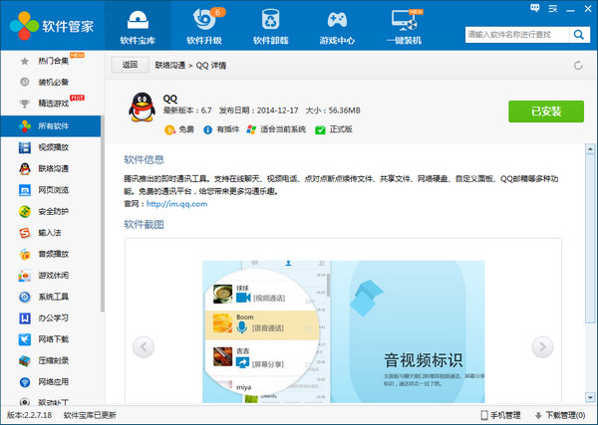The image size is (598, 425).
Task: Open the 安全防护 category
Action: click(x=53, y=211)
